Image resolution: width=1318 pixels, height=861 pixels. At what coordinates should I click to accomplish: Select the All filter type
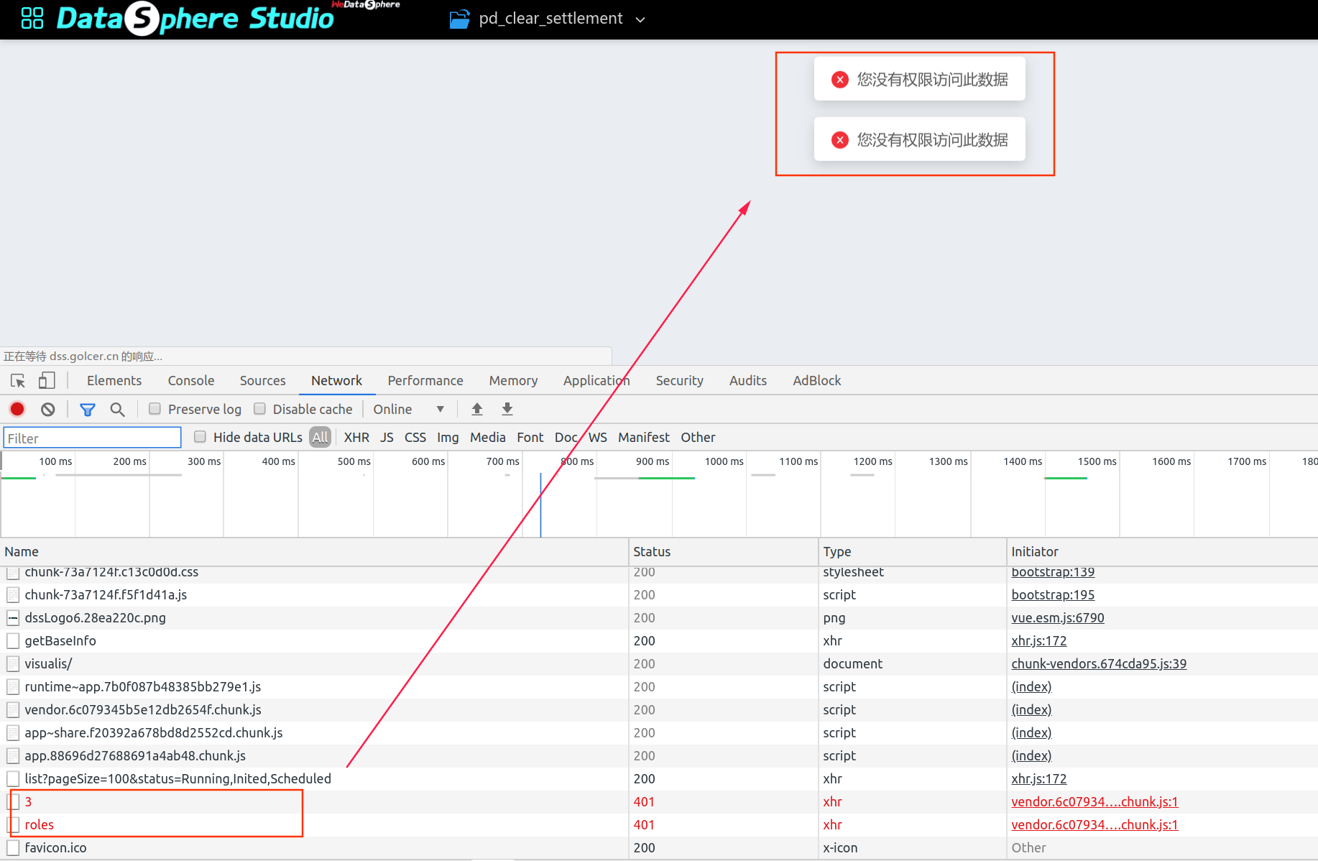point(321,437)
